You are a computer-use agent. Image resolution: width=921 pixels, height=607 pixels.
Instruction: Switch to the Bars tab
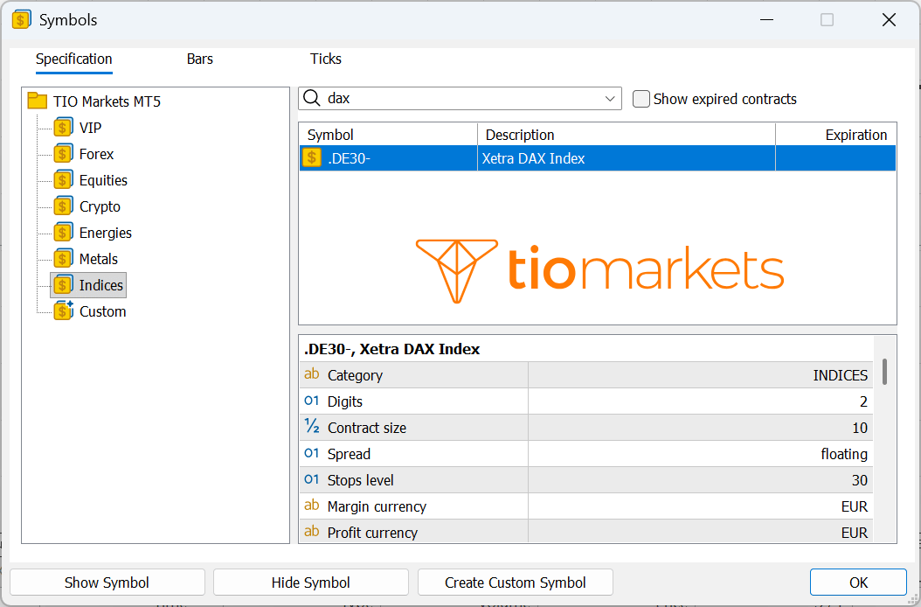(x=200, y=59)
